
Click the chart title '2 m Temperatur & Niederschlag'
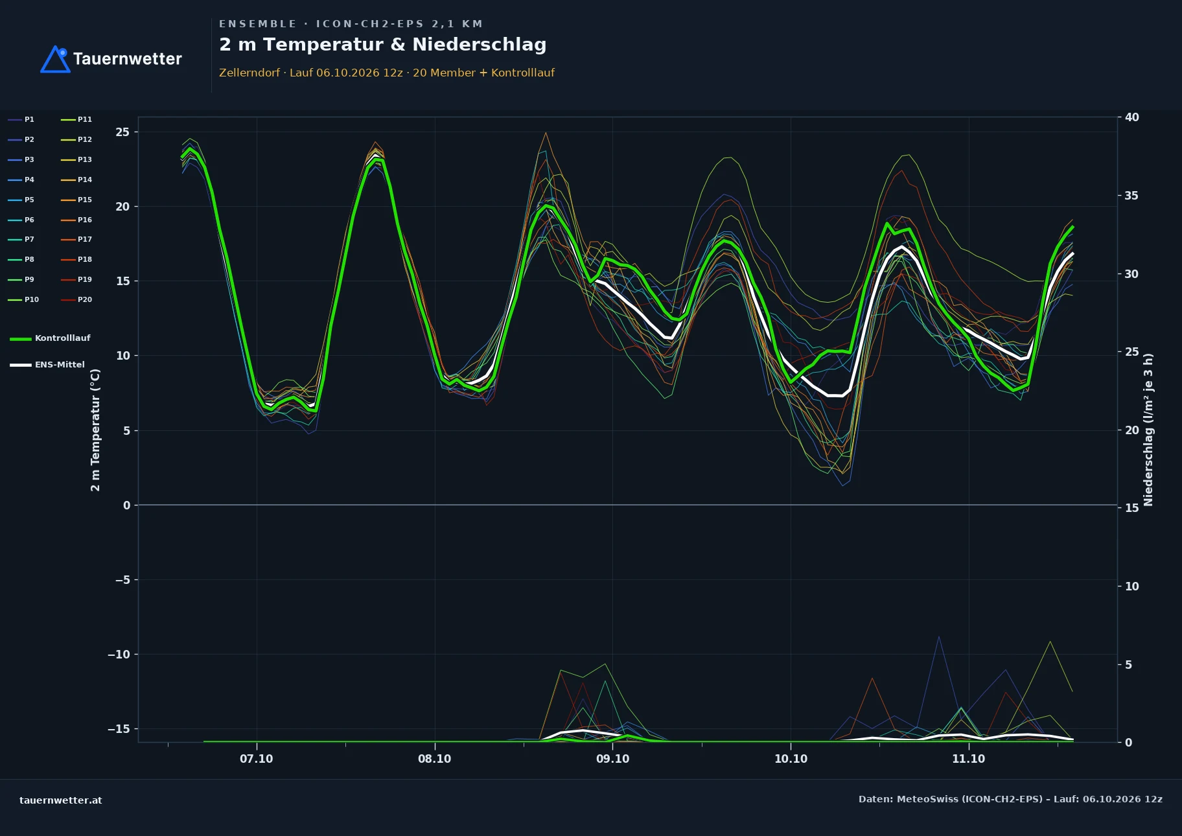pos(383,45)
